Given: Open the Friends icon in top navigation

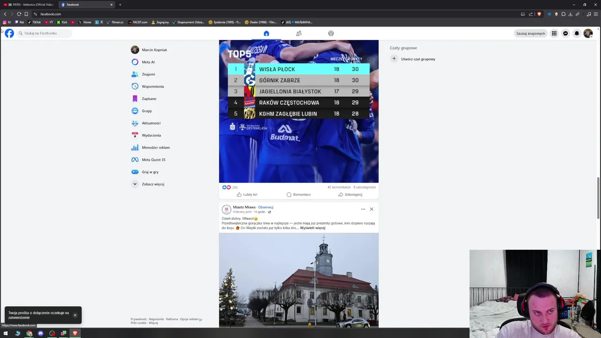Looking at the screenshot, I should point(299,33).
